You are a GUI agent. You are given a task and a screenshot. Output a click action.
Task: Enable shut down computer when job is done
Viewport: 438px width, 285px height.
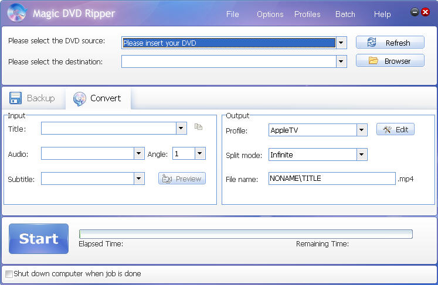pyautogui.click(x=9, y=274)
